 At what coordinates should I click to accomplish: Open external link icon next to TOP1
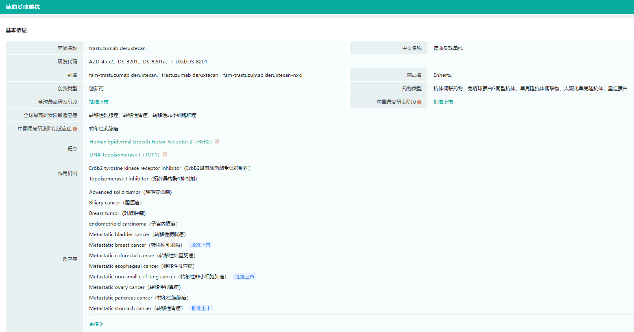(165, 154)
